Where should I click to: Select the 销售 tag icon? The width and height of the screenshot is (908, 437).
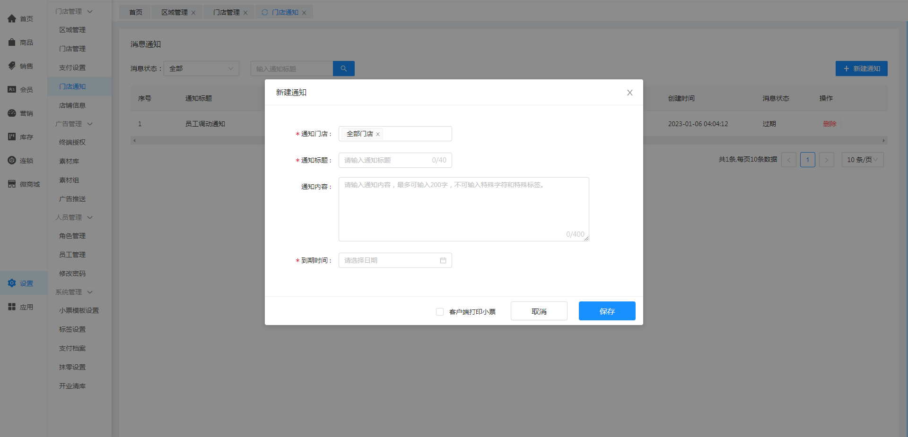pos(12,66)
